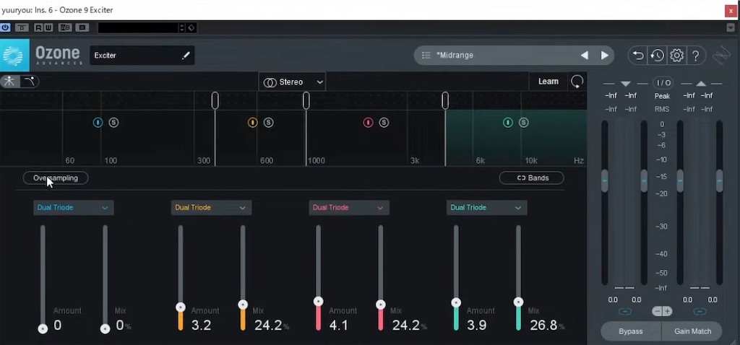Click the A/B compare button in host toolbar
Image resolution: width=740 pixels, height=345 pixels.
64,27
